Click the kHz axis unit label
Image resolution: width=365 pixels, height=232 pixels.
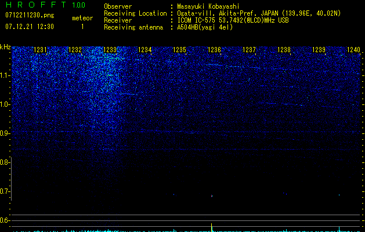point(5,47)
